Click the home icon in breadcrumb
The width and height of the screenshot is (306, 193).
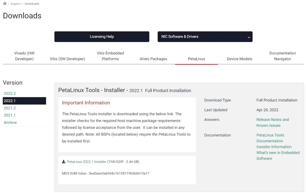click(x=5, y=3)
